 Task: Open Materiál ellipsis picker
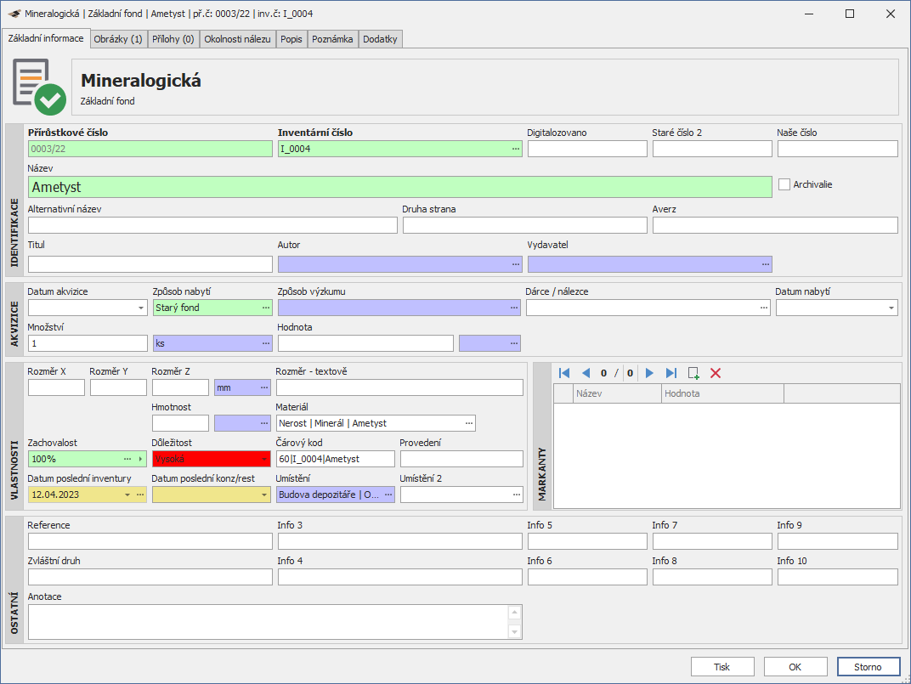469,423
